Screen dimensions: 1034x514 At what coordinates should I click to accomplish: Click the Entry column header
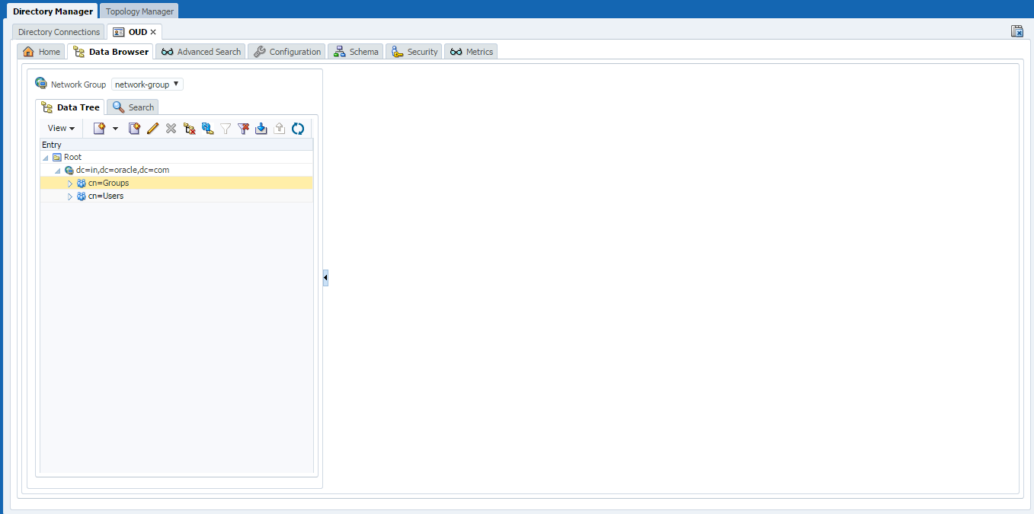tap(176, 145)
